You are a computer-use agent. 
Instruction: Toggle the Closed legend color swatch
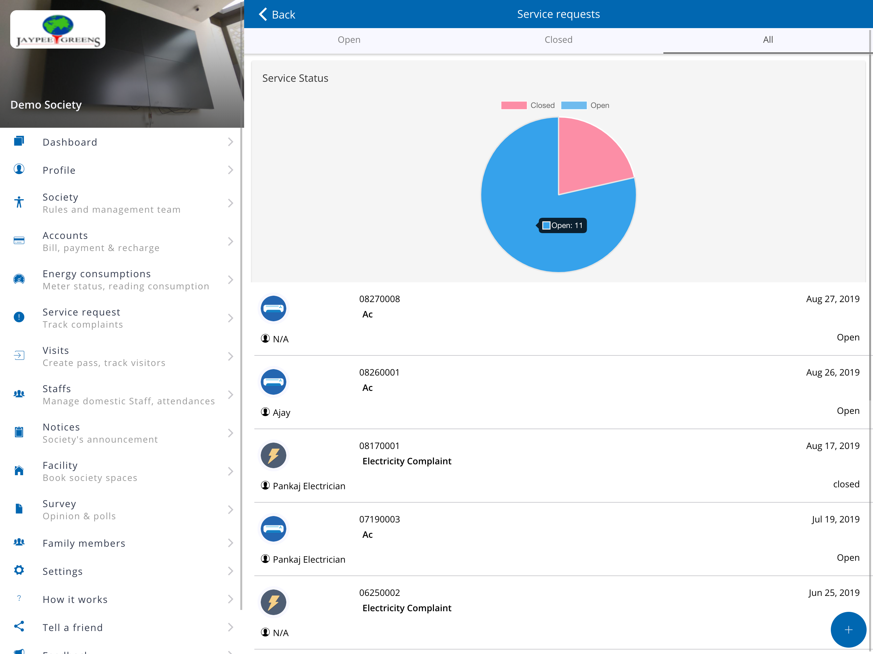click(x=514, y=105)
